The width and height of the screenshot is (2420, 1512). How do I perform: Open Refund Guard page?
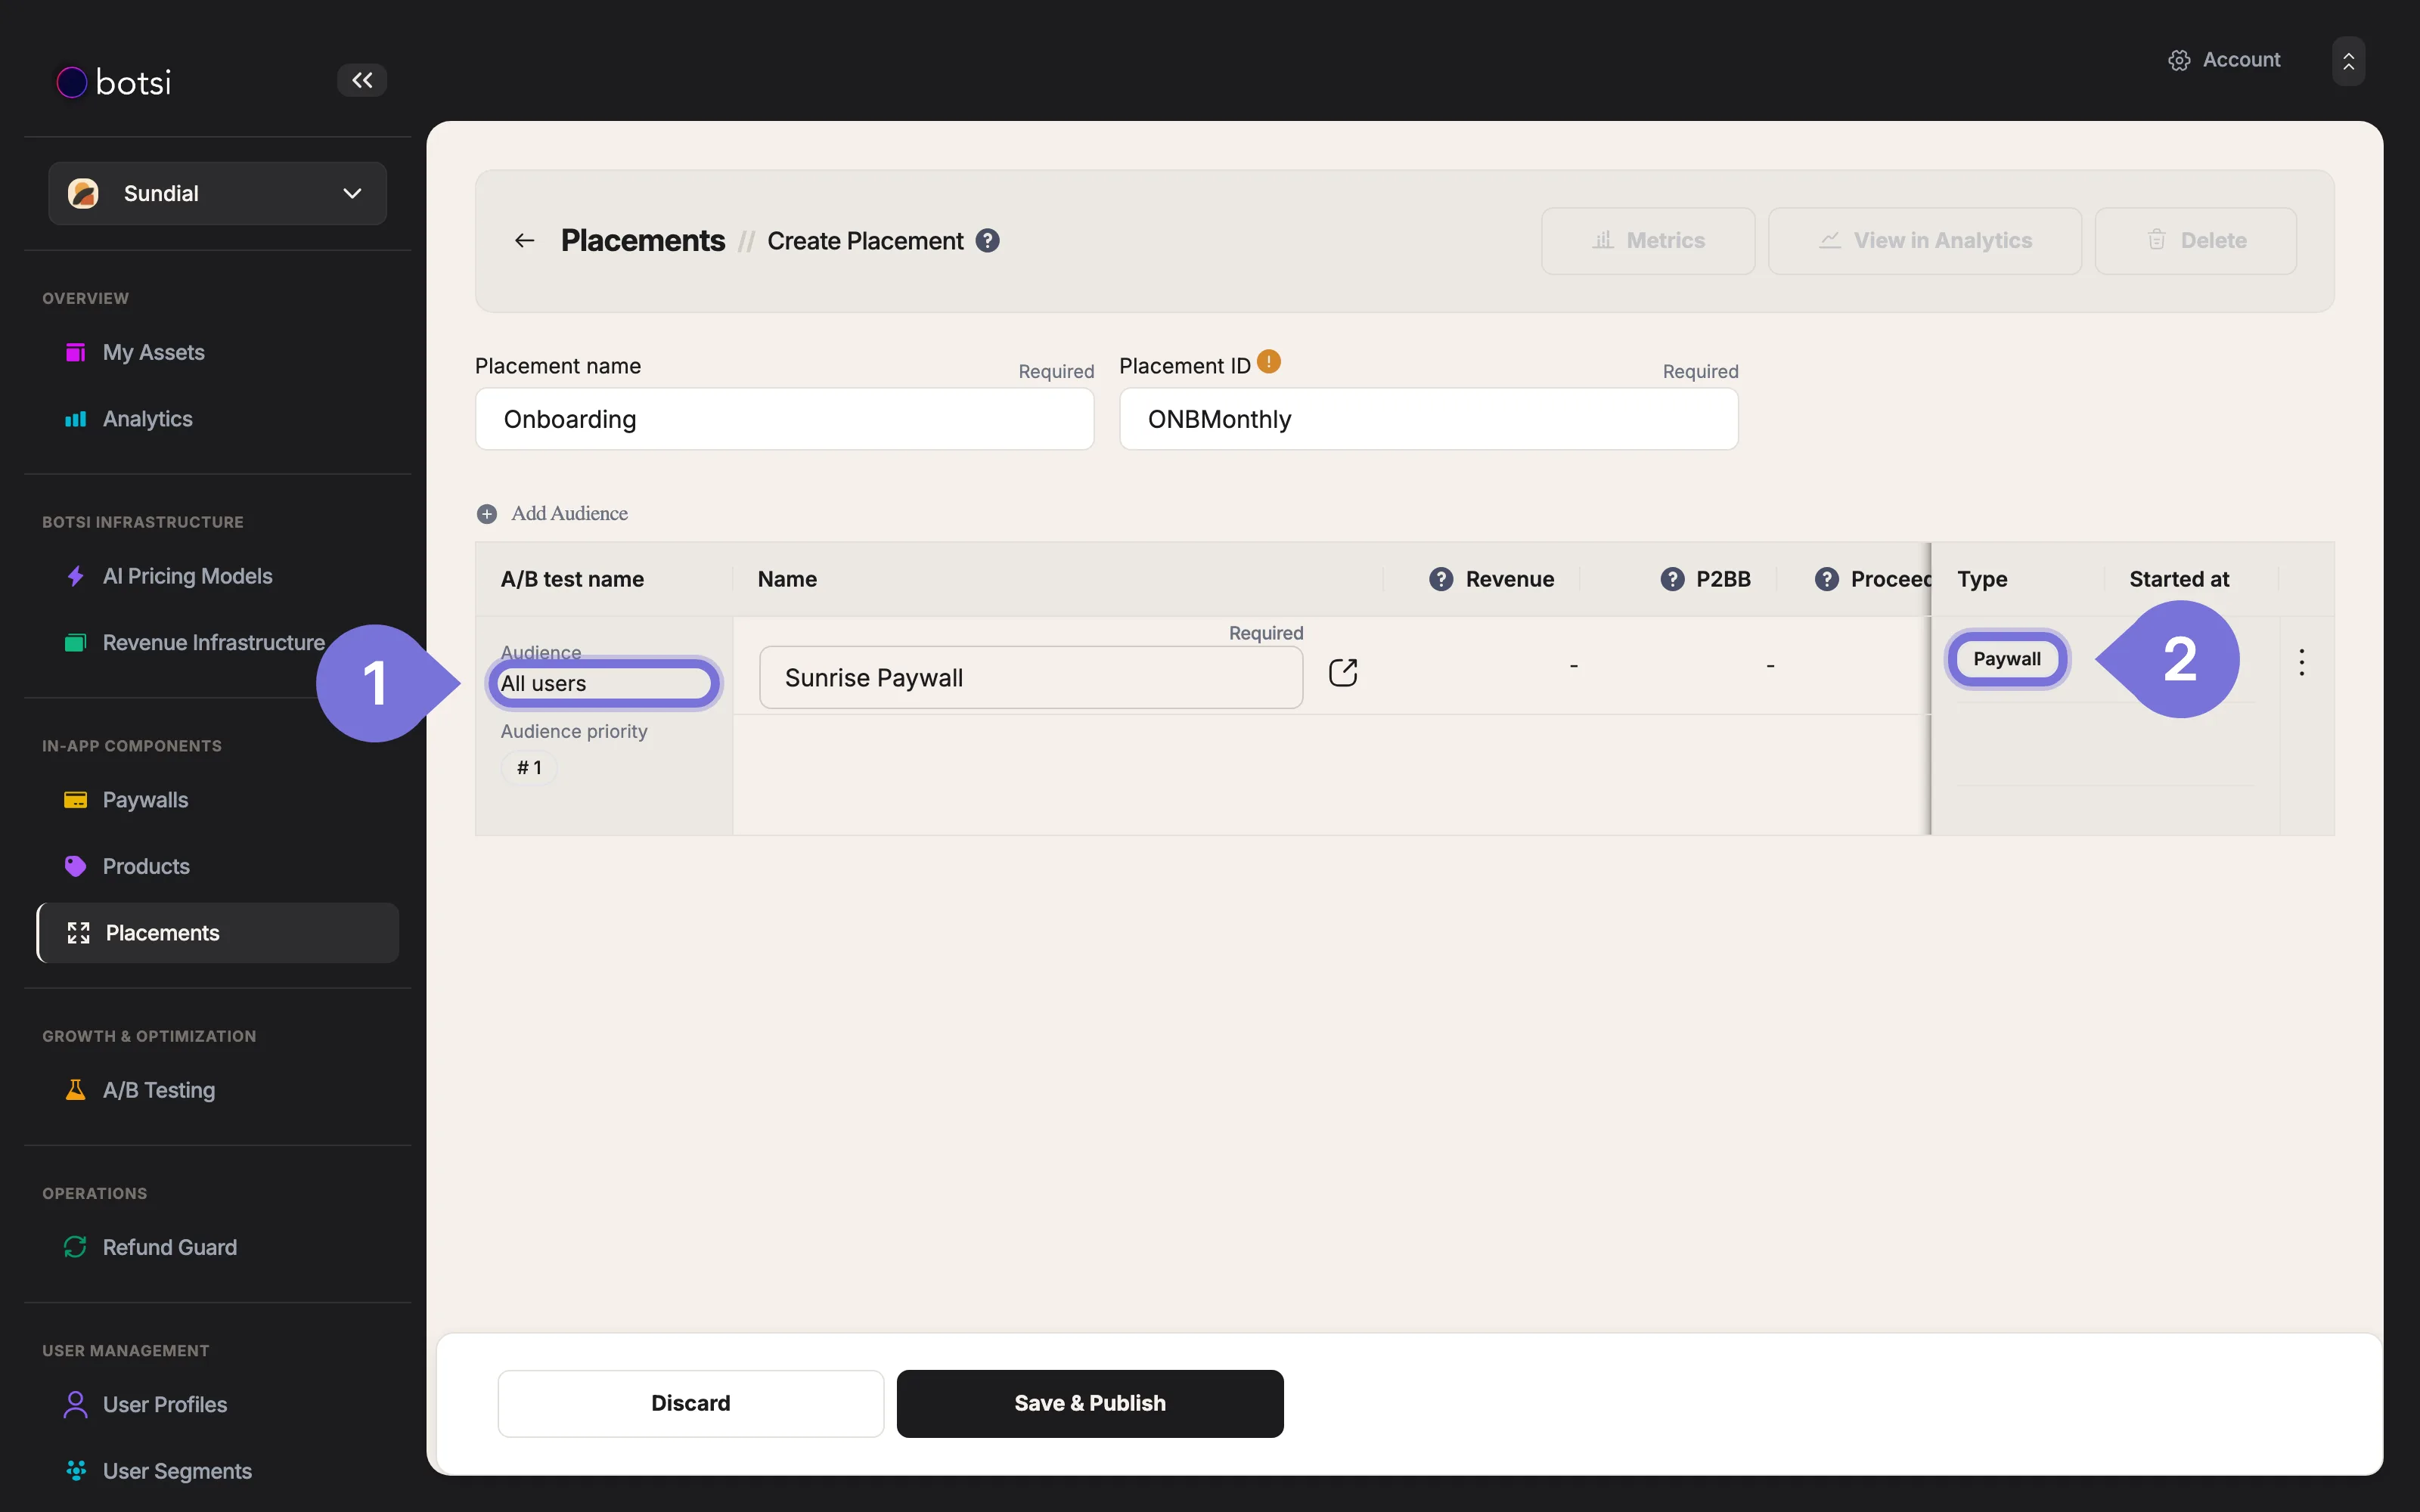(x=169, y=1247)
